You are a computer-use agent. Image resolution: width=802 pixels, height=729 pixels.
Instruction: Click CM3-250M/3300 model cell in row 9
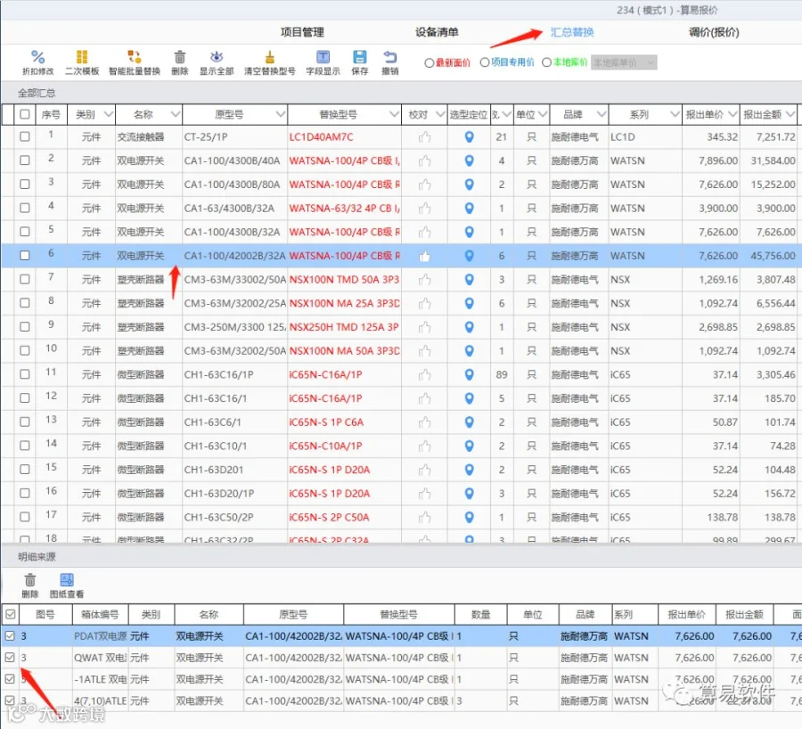tap(234, 327)
